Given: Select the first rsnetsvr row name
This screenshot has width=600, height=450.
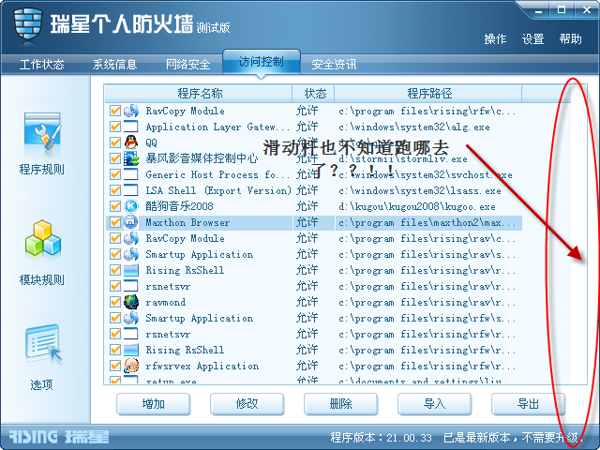Looking at the screenshot, I should [x=168, y=286].
